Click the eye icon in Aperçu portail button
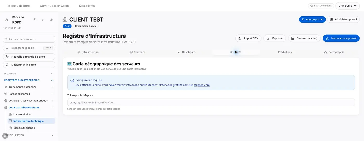Image resolution: width=364 pixels, height=141 pixels. coord(303,19)
